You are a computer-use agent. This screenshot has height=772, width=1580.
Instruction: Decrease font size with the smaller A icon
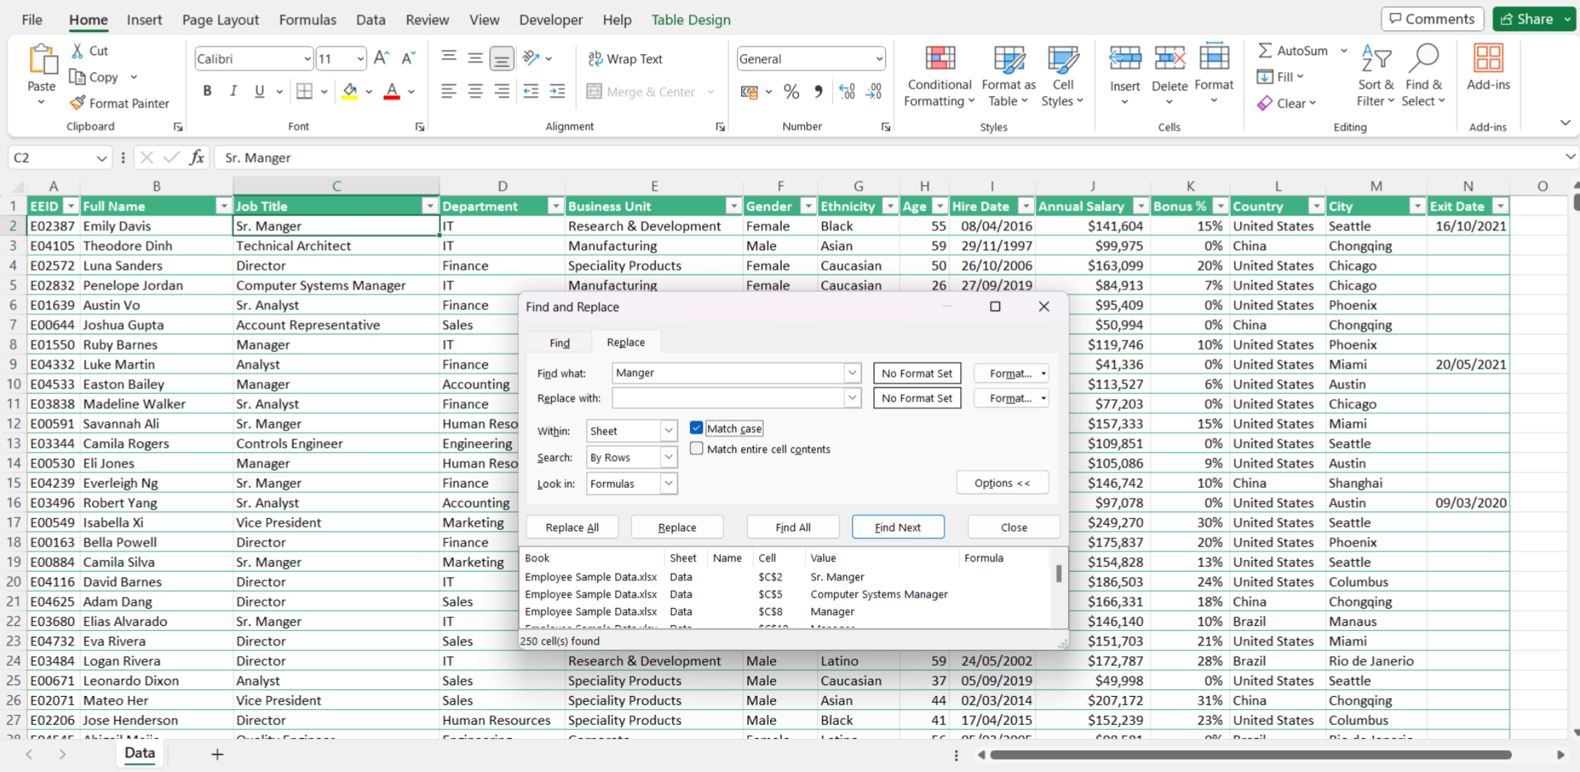click(x=409, y=59)
